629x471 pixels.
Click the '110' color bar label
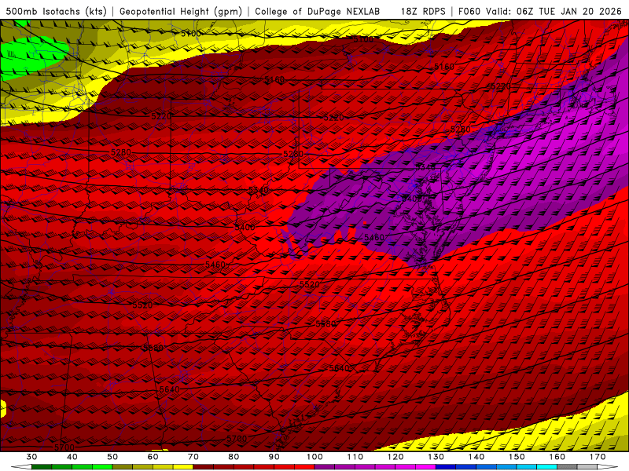(355, 457)
